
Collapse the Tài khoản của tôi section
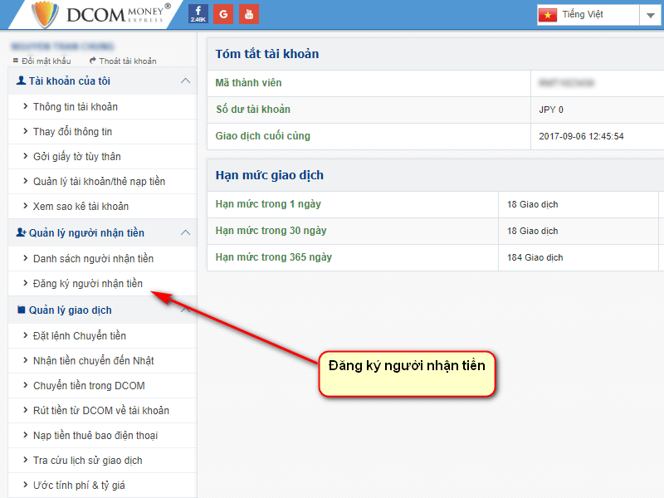tap(185, 81)
